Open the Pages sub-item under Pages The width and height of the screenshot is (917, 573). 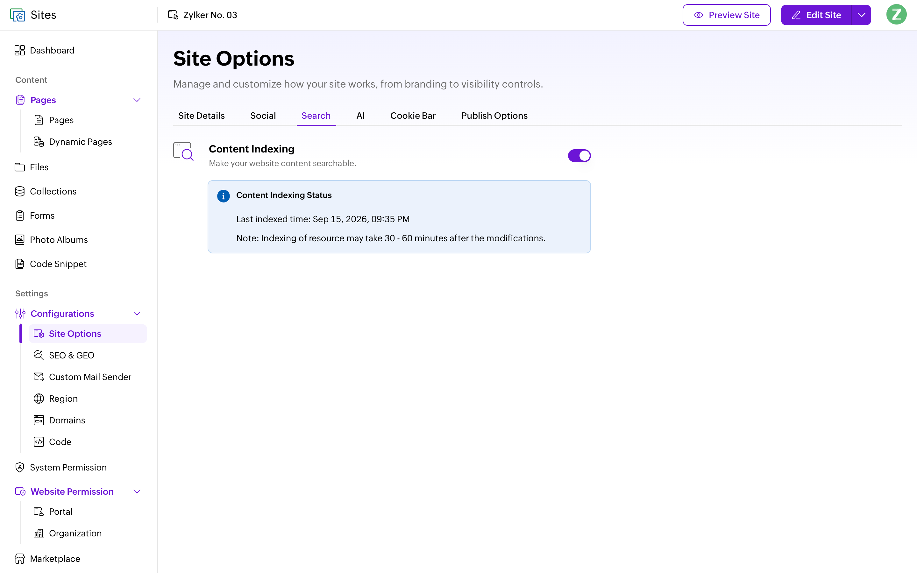coord(88,120)
